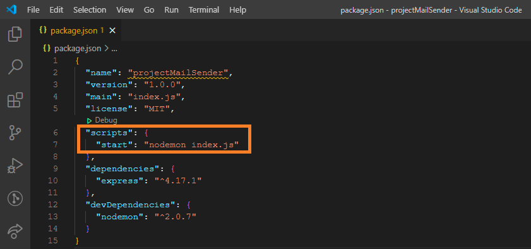Open the Source Control view
This screenshot has width=531, height=249.
(x=15, y=133)
